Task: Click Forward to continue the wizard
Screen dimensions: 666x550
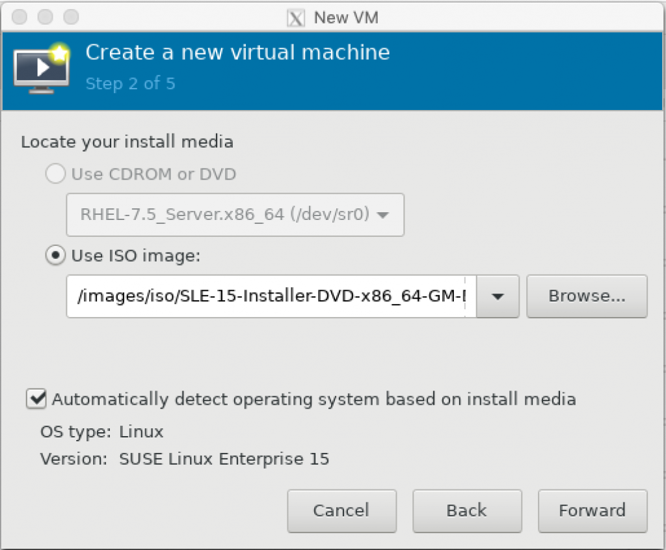Action: pos(593,510)
